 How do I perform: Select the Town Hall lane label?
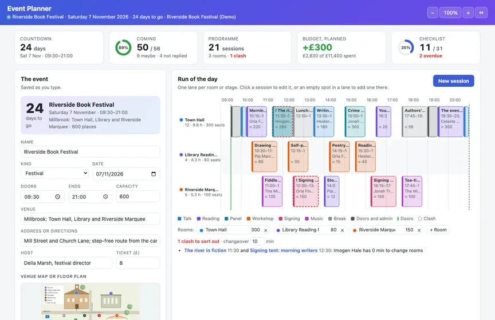[202, 122]
